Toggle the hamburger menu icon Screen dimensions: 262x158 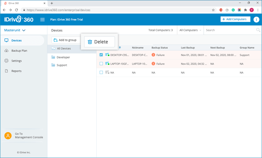[43, 20]
